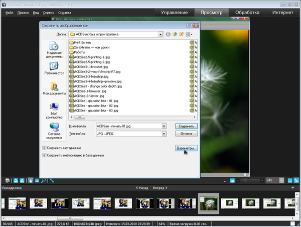Create a new folder in save dialog
This screenshot has height=227, width=301.
(181, 34)
